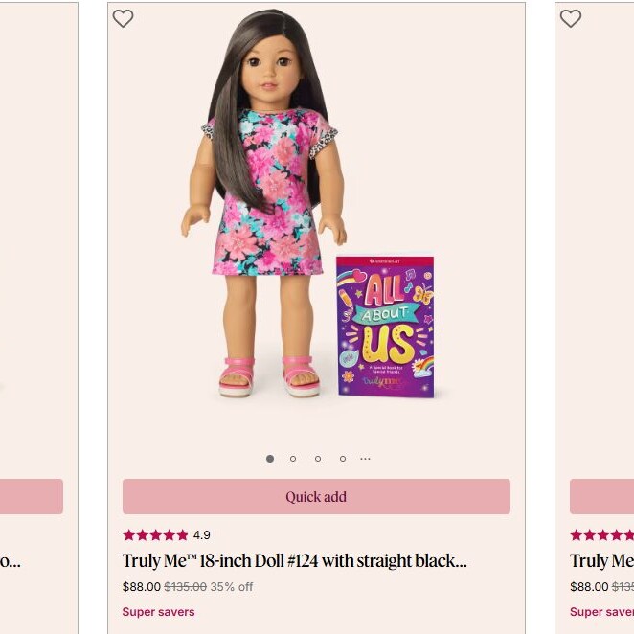Viewport: 634px width, 634px height.
Task: Switch to the third image carousel dot
Action: coord(318,459)
